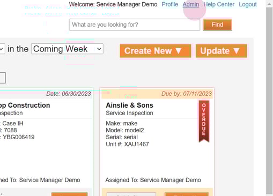Click the scrollbar up arrow
273x196 pixels.
coord(269,4)
